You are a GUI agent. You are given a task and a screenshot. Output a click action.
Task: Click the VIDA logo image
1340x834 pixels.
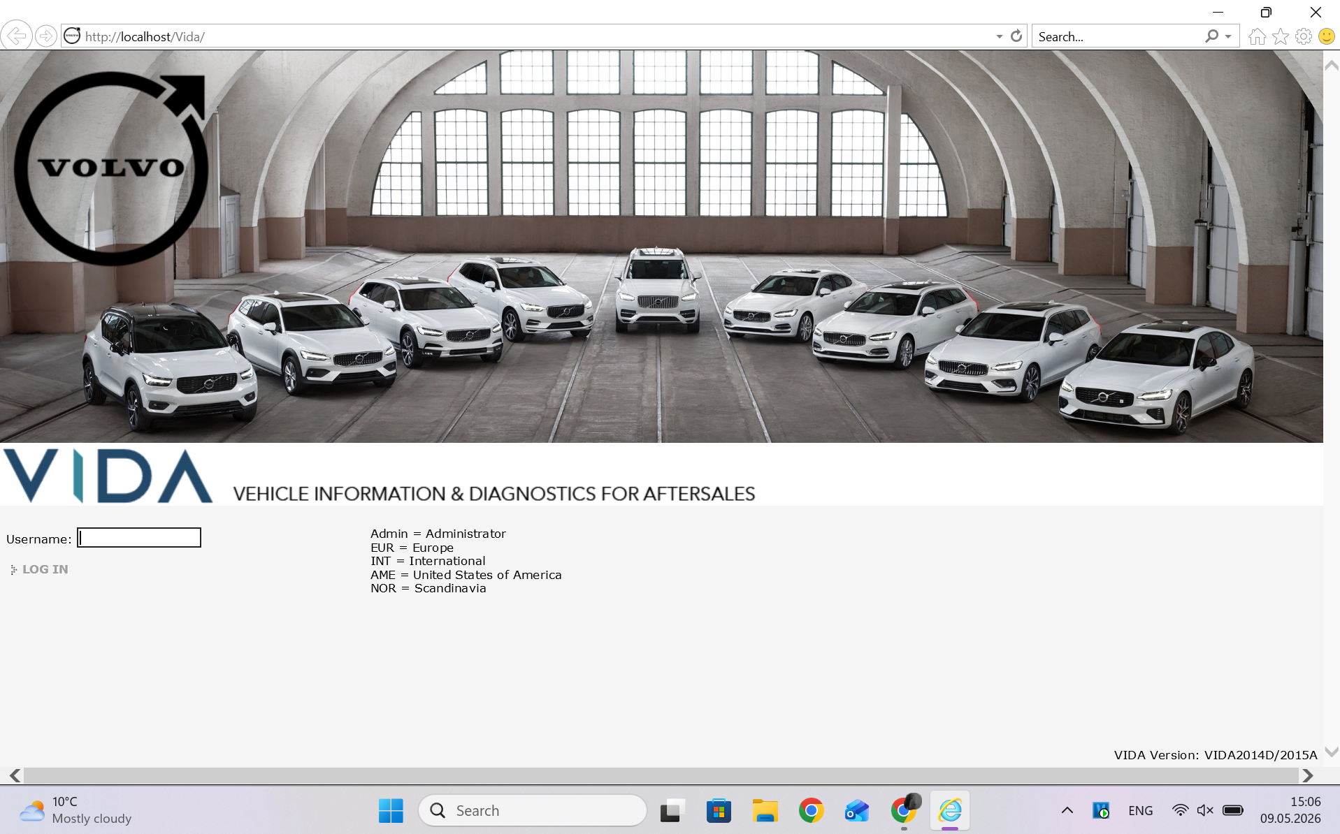click(108, 476)
